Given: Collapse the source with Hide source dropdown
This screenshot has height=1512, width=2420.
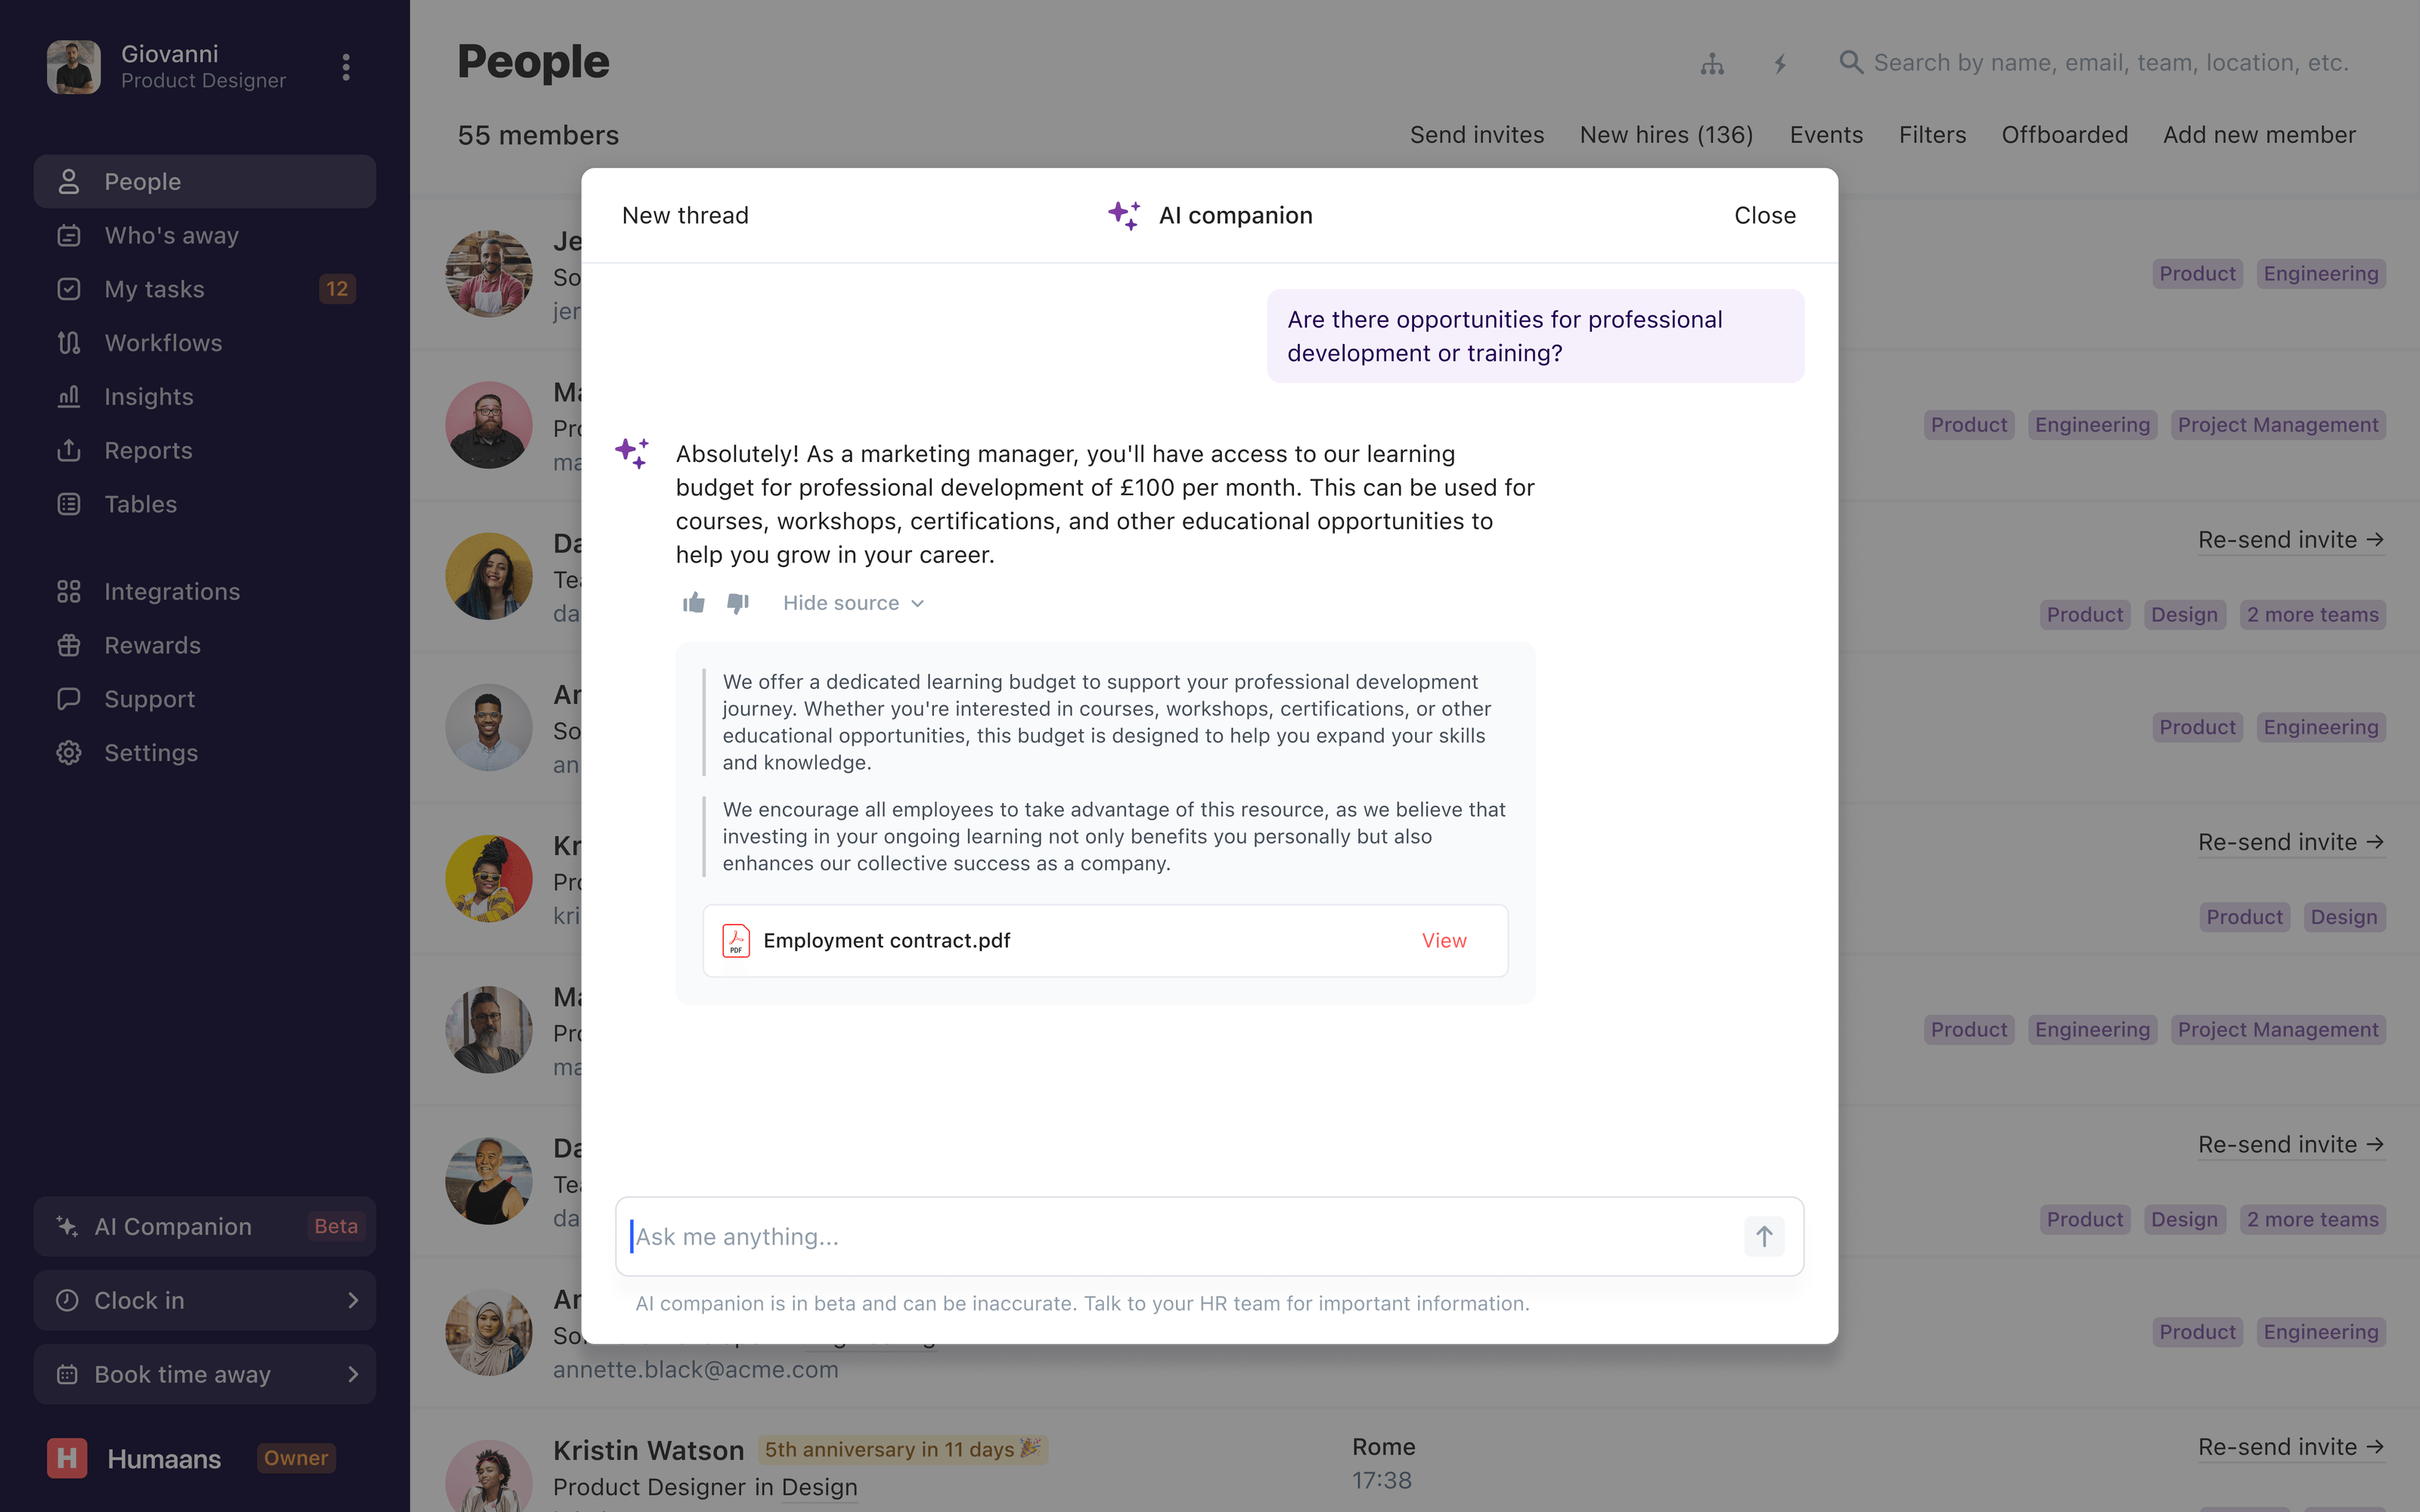Looking at the screenshot, I should click(x=851, y=602).
